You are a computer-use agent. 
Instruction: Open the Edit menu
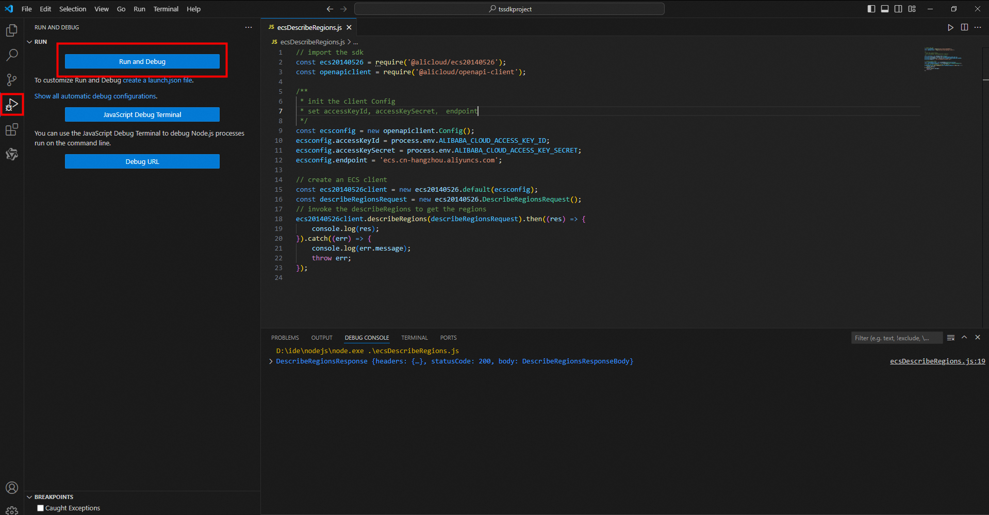click(45, 9)
